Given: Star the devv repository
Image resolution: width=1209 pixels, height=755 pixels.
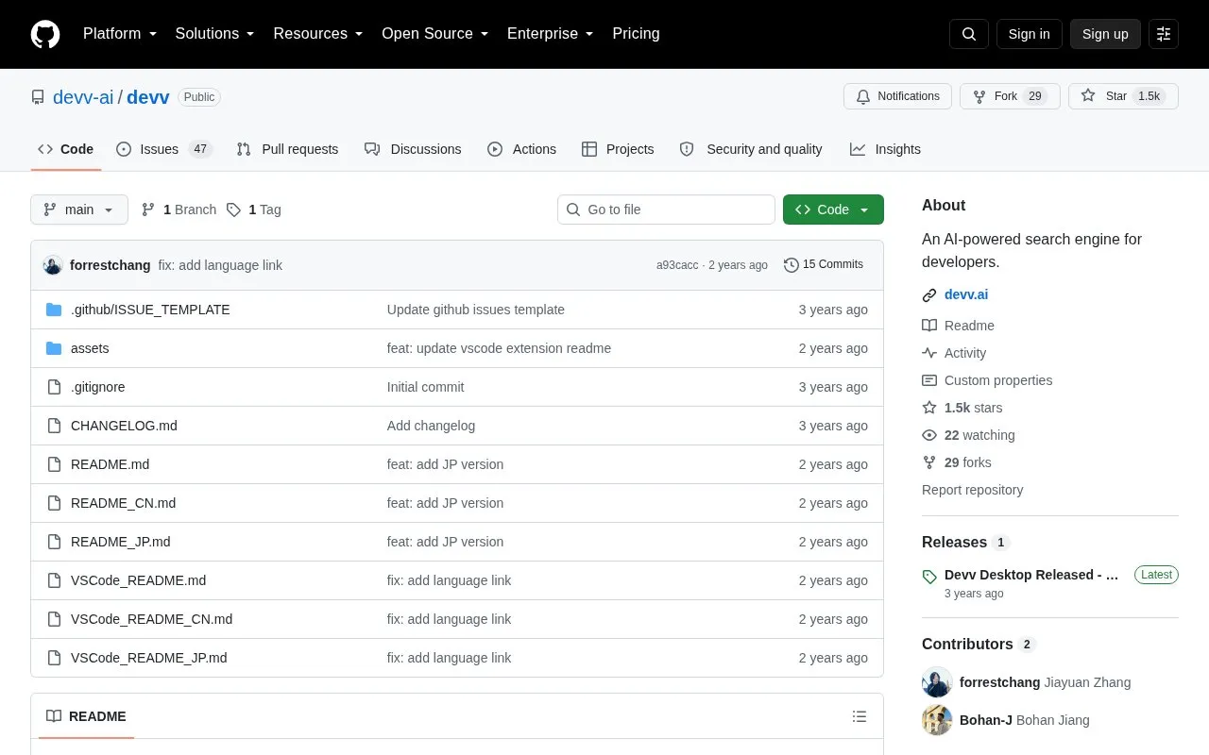Looking at the screenshot, I should coord(1123,96).
